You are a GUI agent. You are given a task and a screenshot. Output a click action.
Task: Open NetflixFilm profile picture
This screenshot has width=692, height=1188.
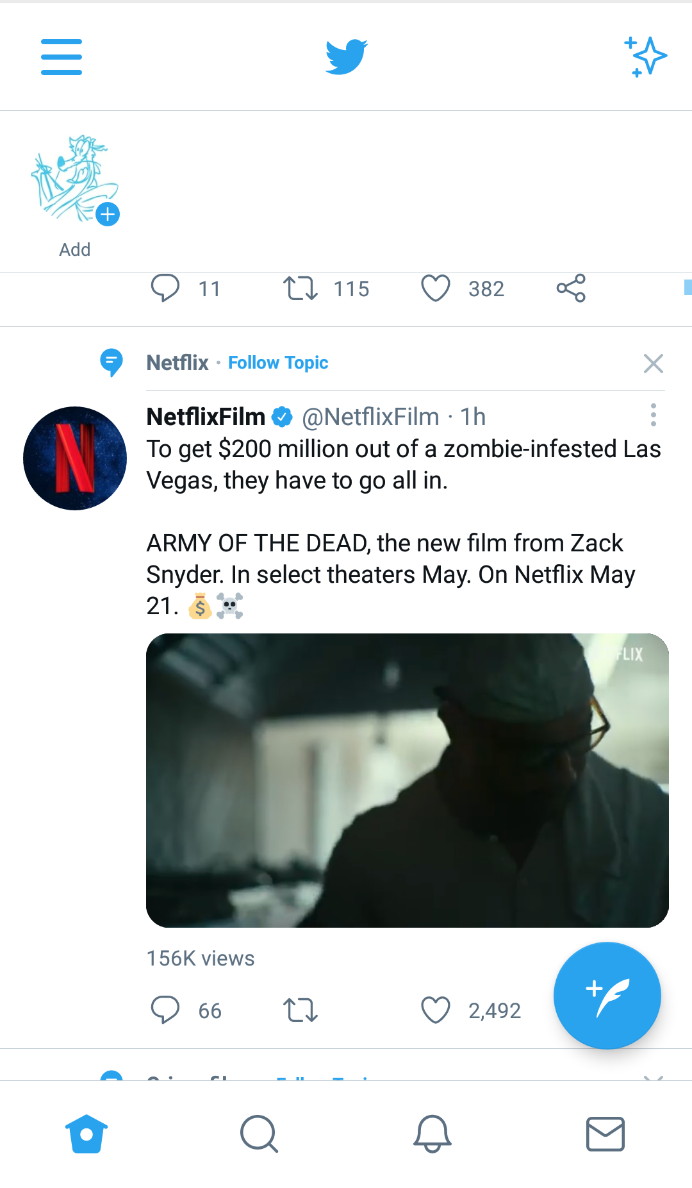[75, 458]
